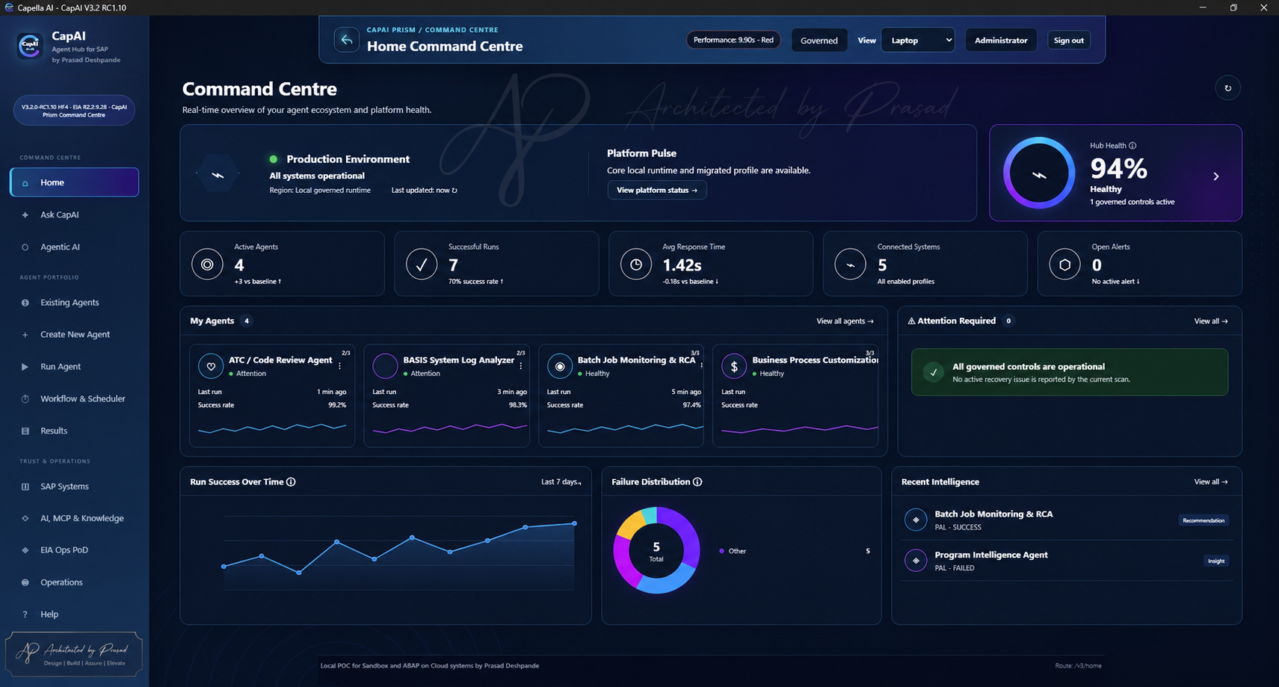The width and height of the screenshot is (1279, 687).
Task: Click the CapAI logo icon
Action: 29,46
